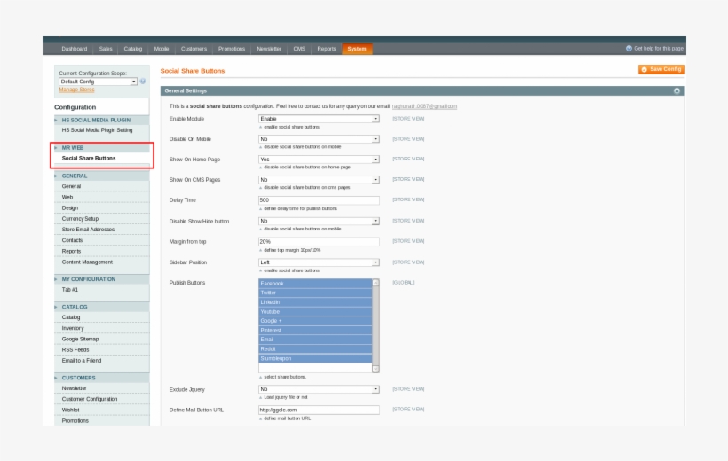
Task: Open the Current Configuration Scope dropdown
Action: pyautogui.click(x=98, y=82)
